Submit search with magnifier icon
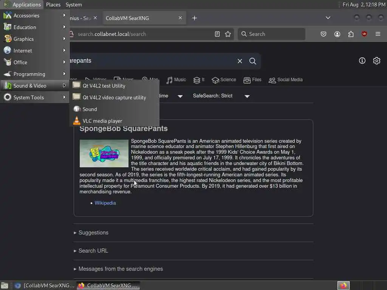The height and width of the screenshot is (290, 387). tap(253, 61)
